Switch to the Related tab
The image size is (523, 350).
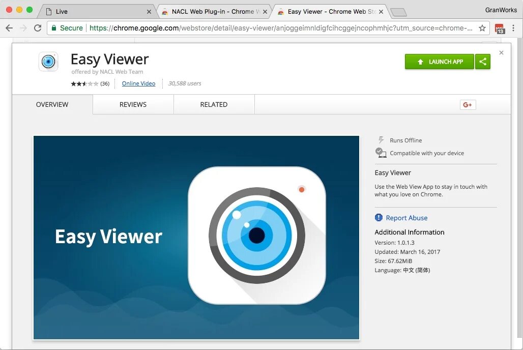214,104
